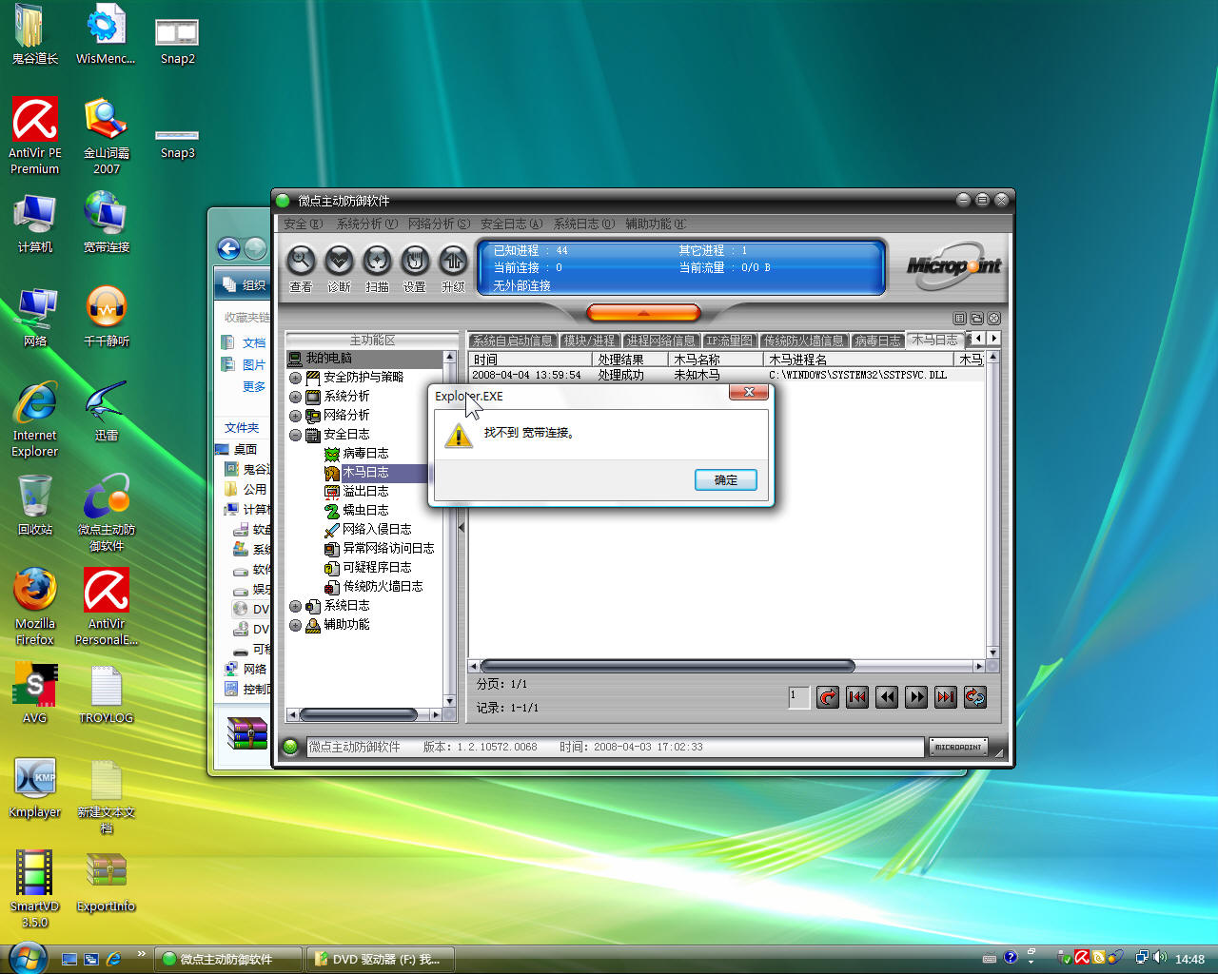Select 我的电脑 in the tree
The image size is (1218, 974).
pos(328,359)
